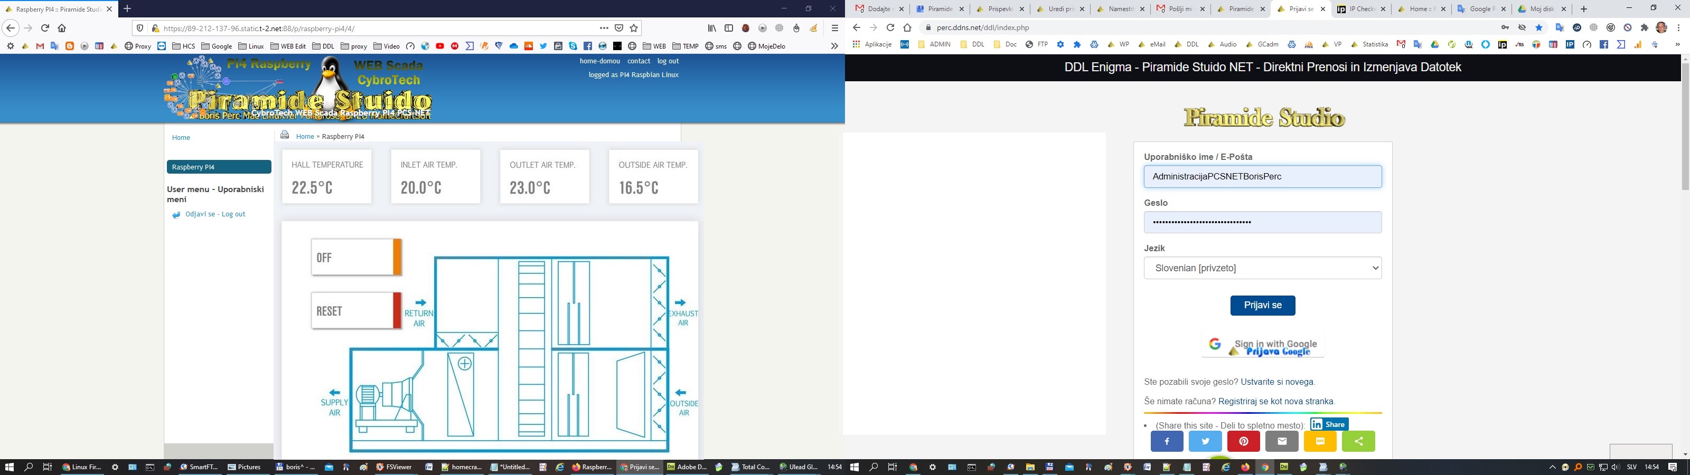Click the Prijavi se login button

point(1263,306)
